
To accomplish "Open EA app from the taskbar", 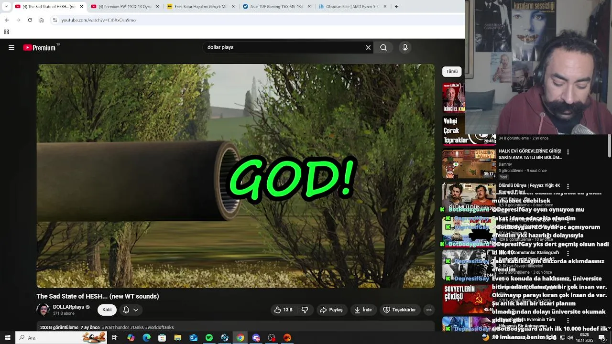I will (287, 338).
